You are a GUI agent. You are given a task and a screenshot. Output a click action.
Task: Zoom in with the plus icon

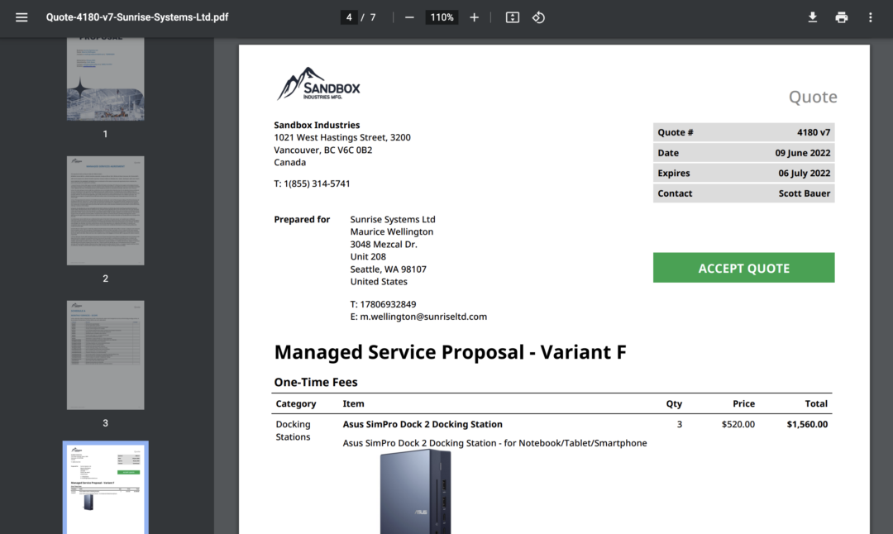pos(474,17)
